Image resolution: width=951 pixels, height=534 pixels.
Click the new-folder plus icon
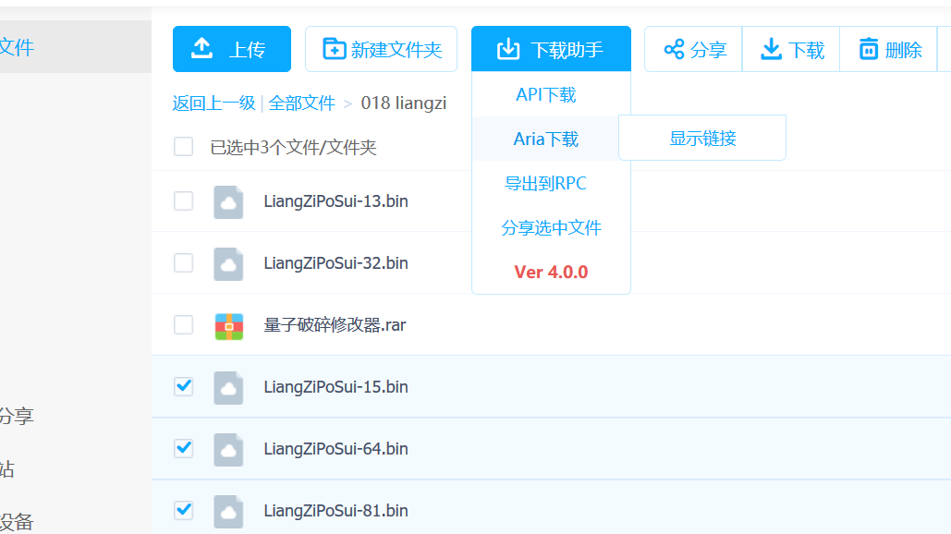pyautogui.click(x=334, y=49)
